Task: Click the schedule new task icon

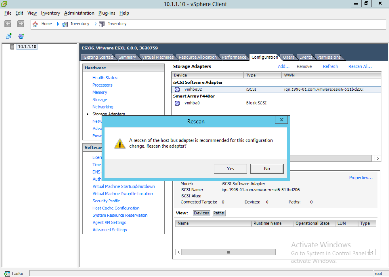Action: click(x=21, y=36)
